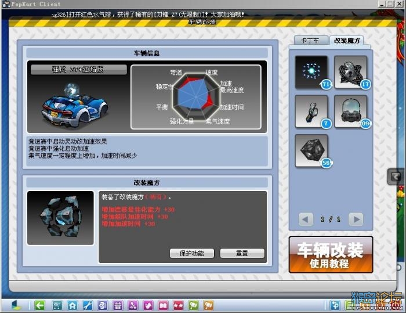Click the magenta flower icon in bottom toolbar

(x=133, y=305)
